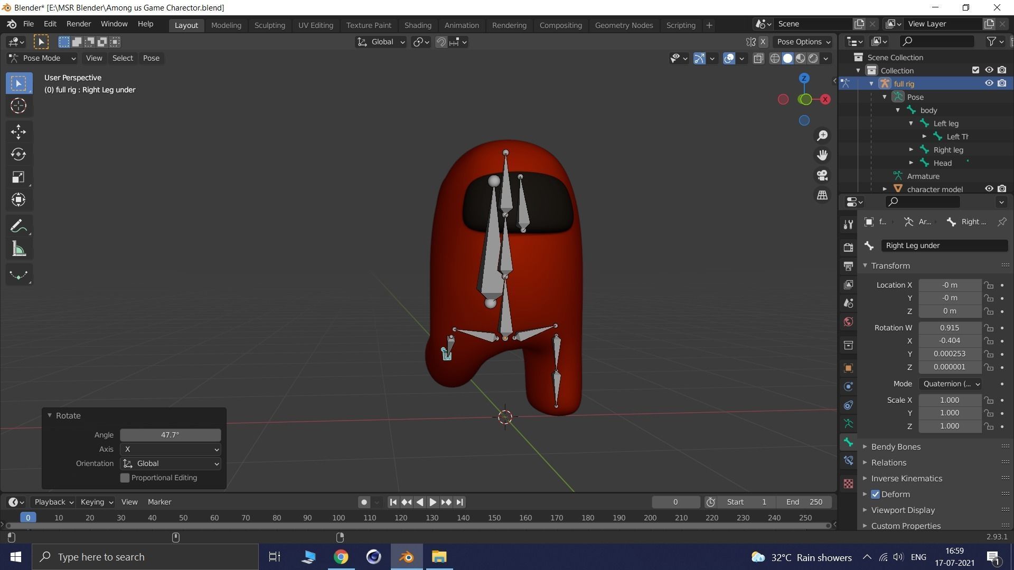
Task: Click the hand Pan view icon
Action: [x=822, y=155]
